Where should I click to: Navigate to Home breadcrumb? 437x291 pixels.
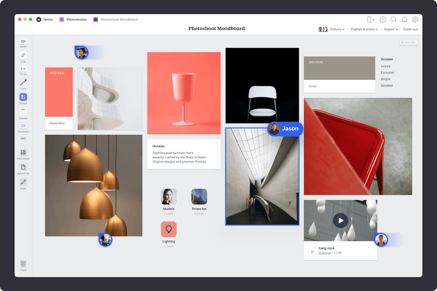click(48, 20)
